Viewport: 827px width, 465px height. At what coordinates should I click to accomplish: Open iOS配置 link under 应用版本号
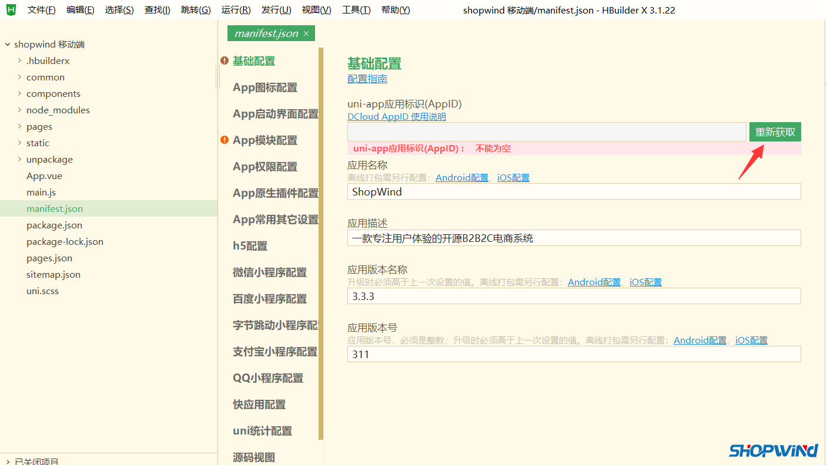[x=751, y=340]
